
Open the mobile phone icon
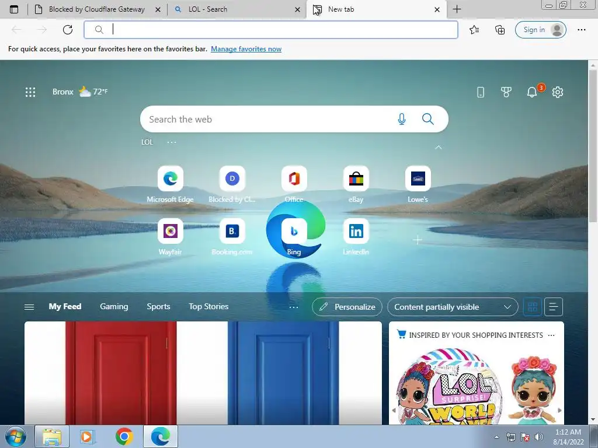point(481,92)
